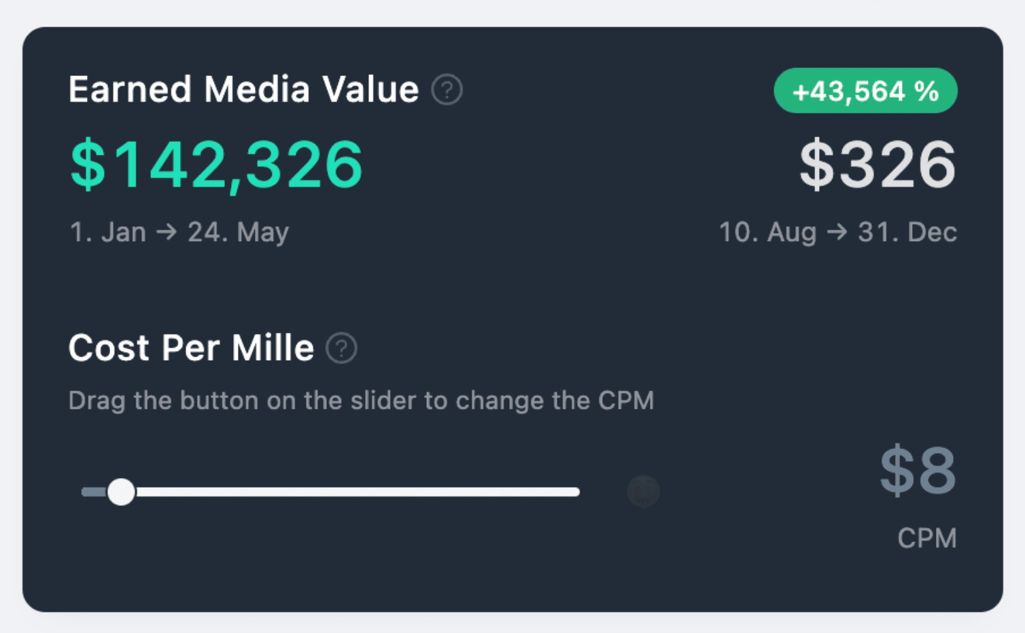1025x633 pixels.
Task: Click the arrow between 10. Aug and 31. Dec
Action: [x=837, y=232]
